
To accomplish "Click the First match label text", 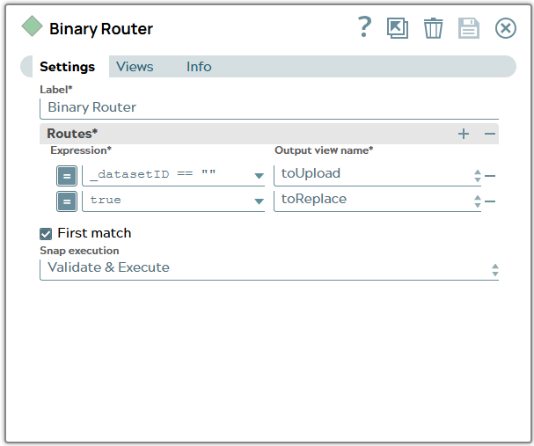I will [94, 233].
